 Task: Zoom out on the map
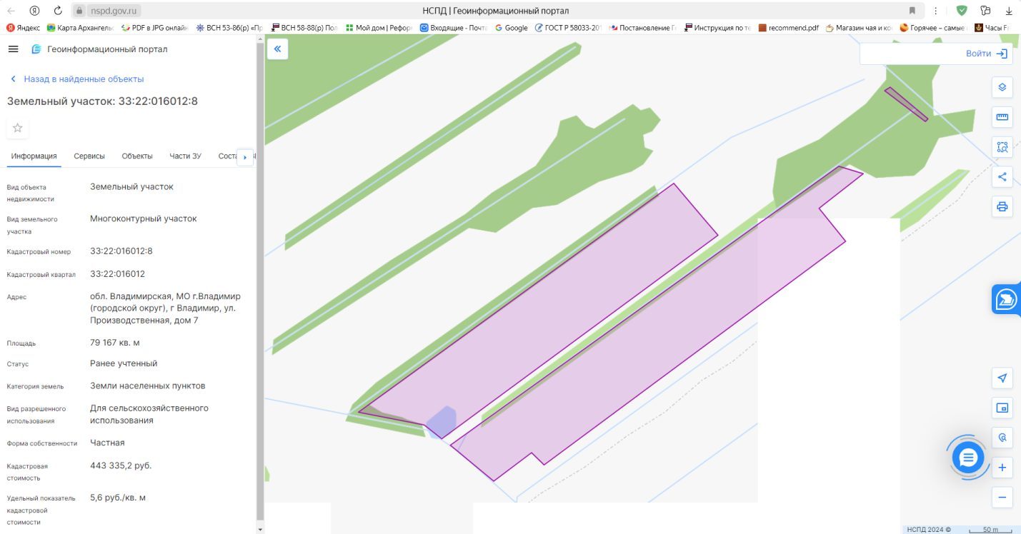[1002, 498]
